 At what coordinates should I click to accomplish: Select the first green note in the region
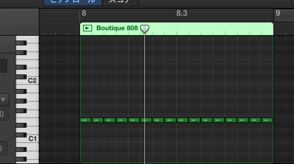click(85, 120)
